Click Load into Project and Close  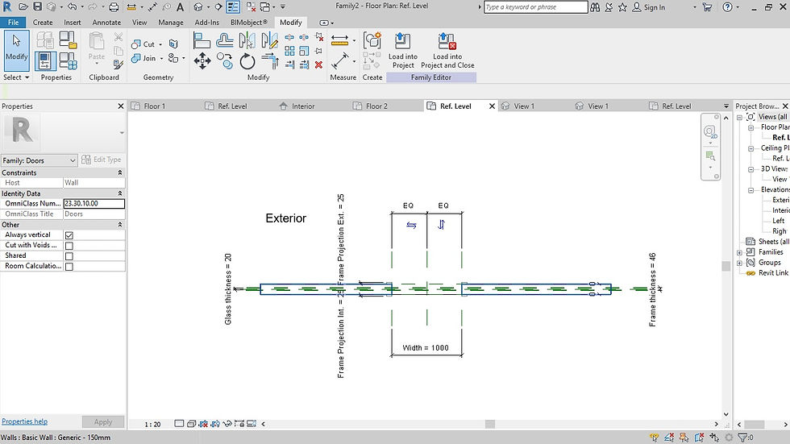447,50
